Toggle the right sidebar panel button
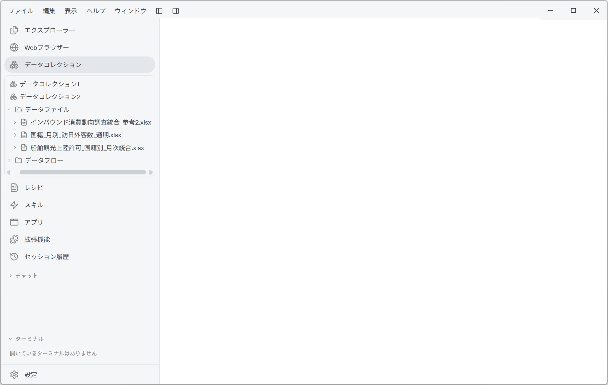Image resolution: width=608 pixels, height=385 pixels. (176, 11)
